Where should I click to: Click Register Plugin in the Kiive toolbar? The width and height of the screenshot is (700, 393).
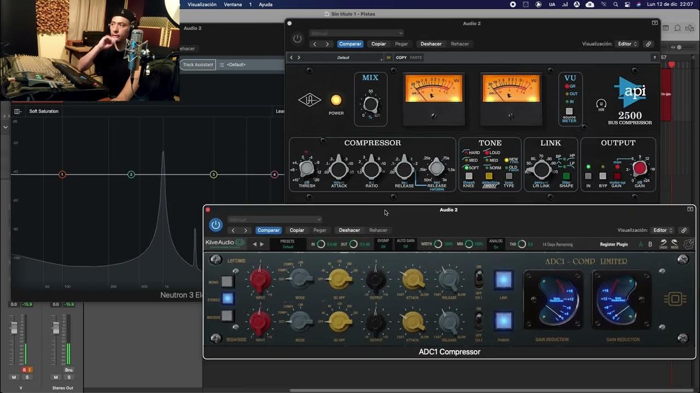coord(615,245)
